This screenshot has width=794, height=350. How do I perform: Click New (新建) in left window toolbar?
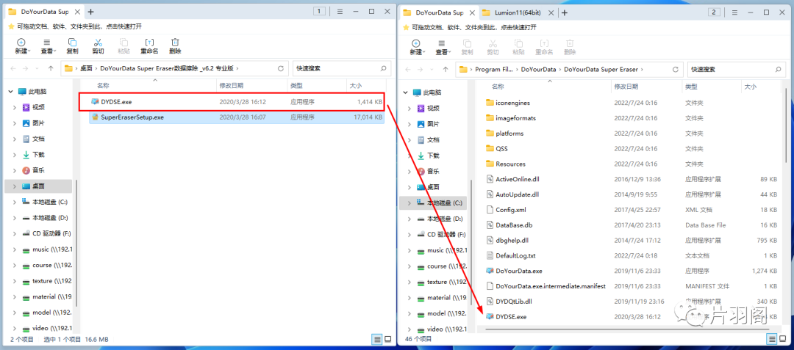click(x=21, y=46)
